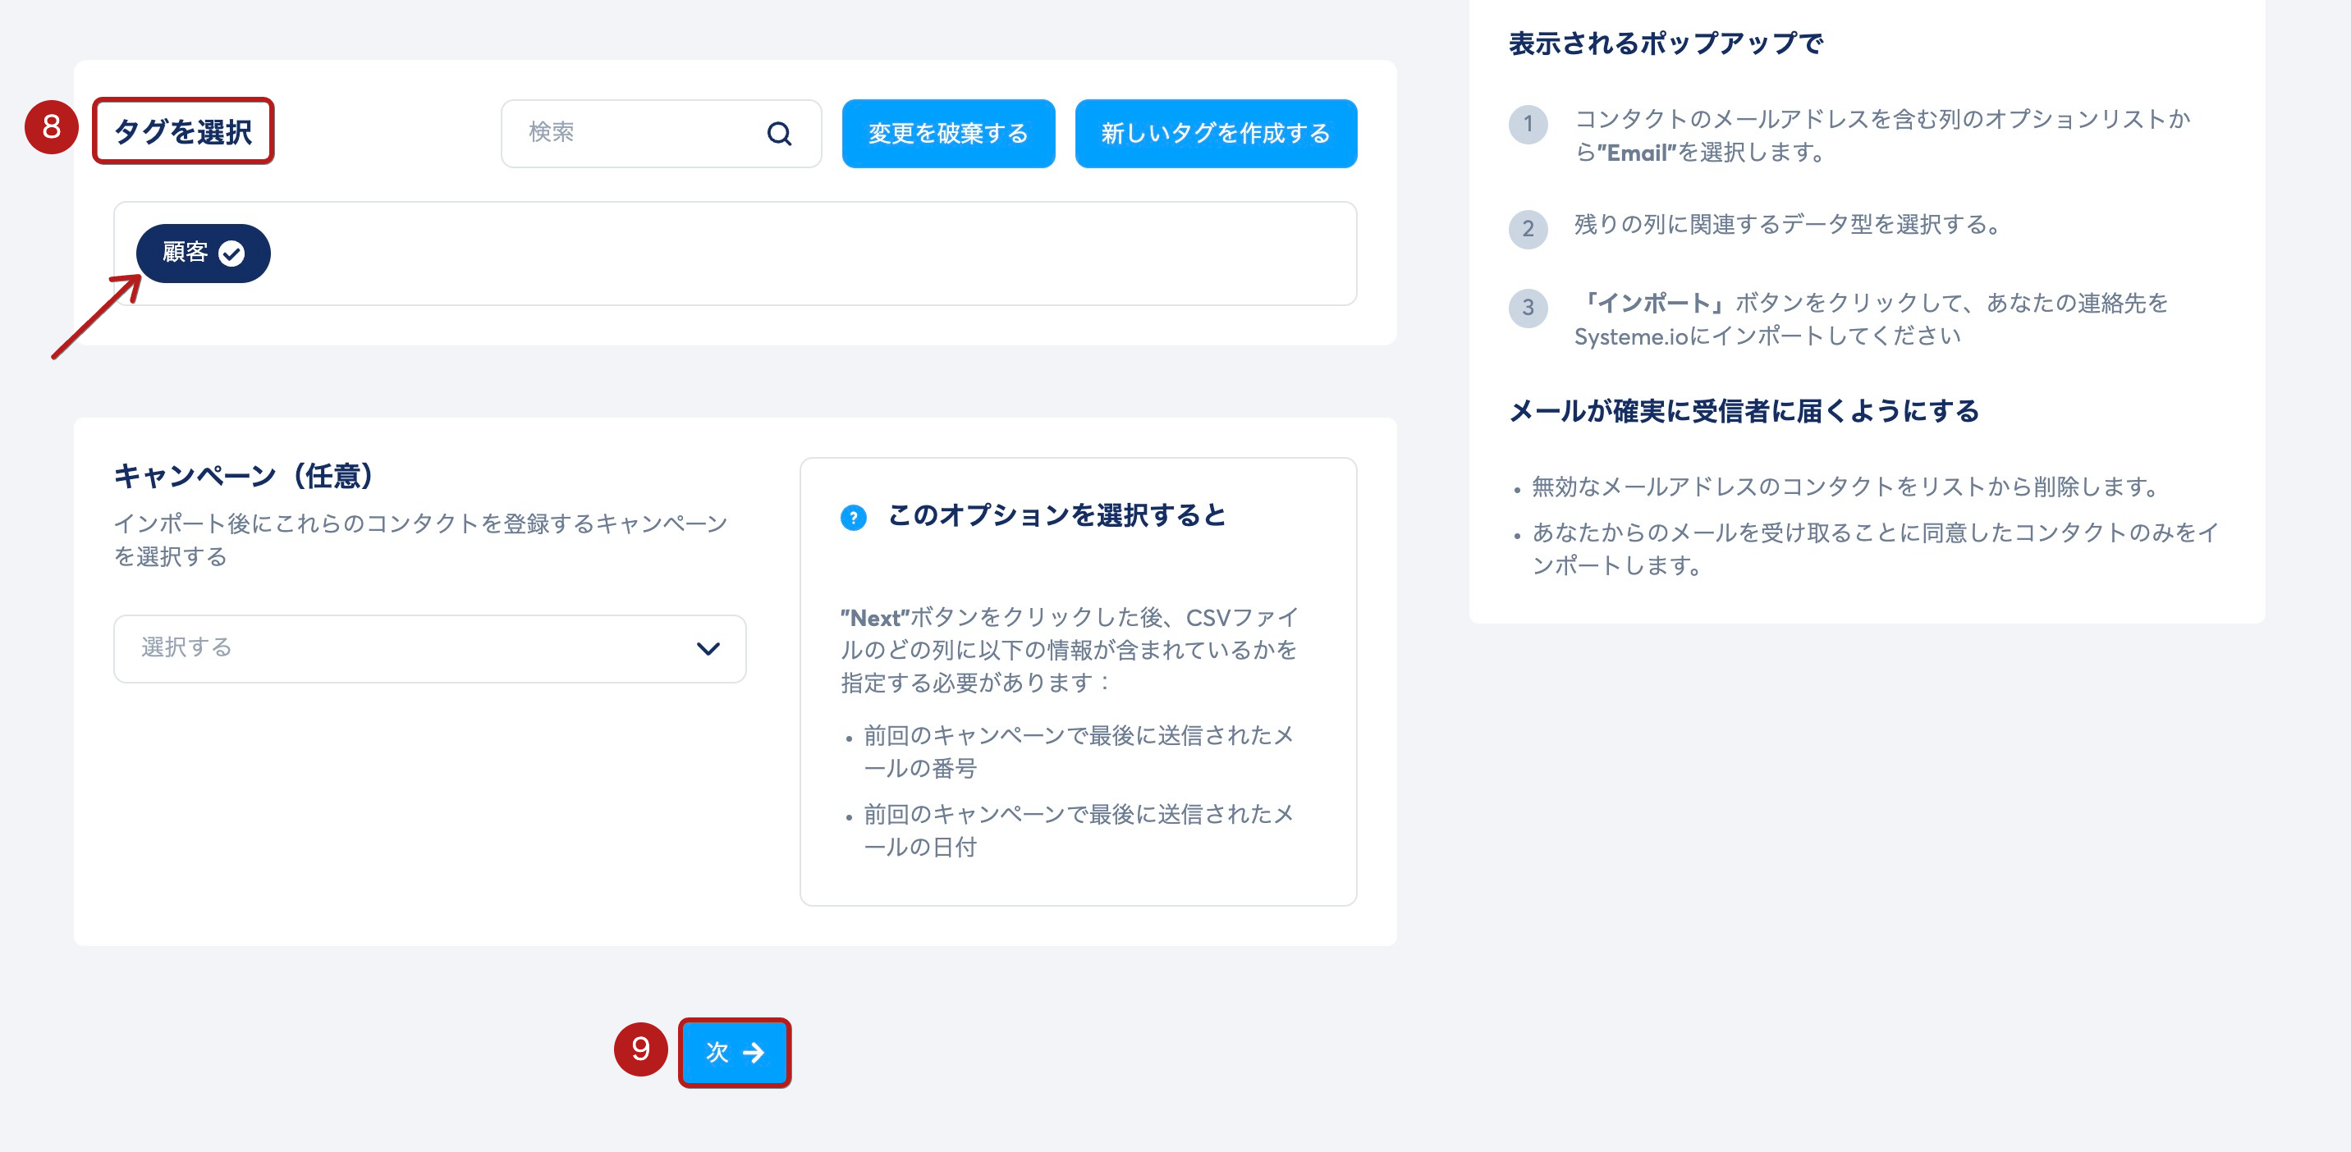Click 変更を破棄する button
This screenshot has height=1152, width=2351.
point(947,133)
